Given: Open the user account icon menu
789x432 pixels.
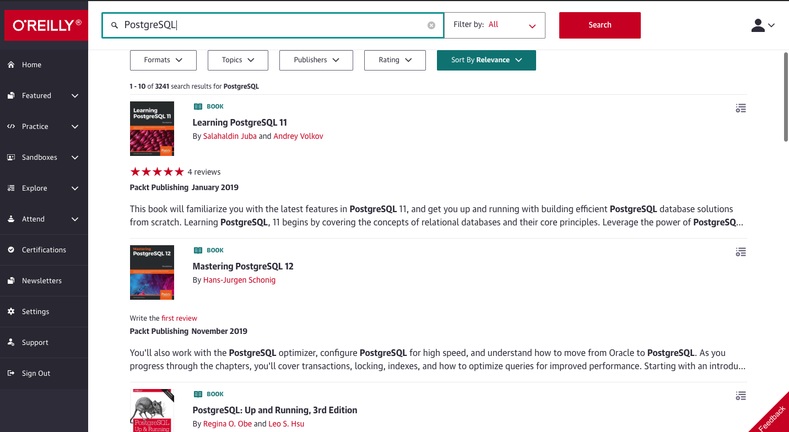Looking at the screenshot, I should tap(758, 25).
